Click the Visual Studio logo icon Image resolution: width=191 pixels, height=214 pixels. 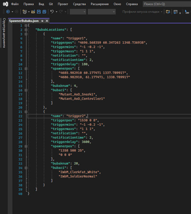pos(6,4)
